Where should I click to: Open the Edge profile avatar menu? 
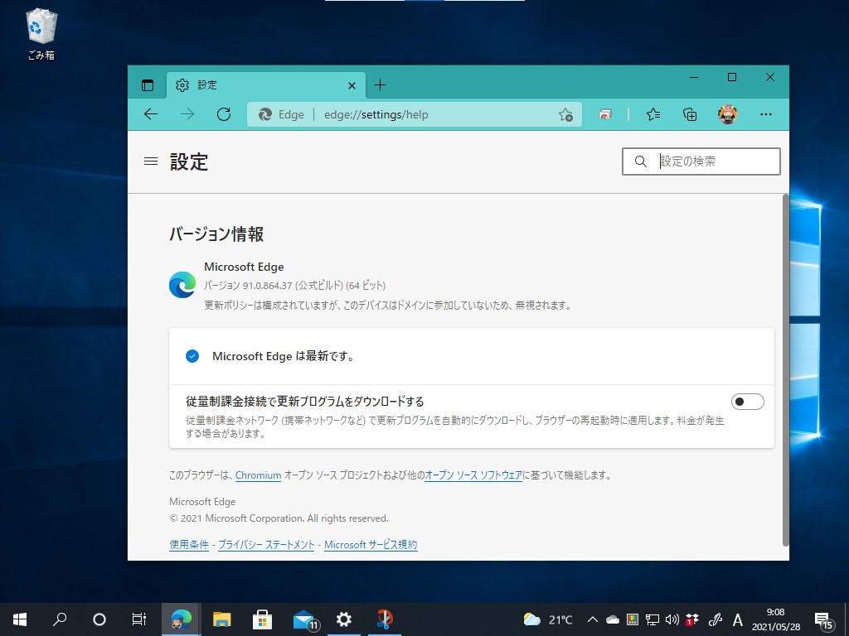727,114
